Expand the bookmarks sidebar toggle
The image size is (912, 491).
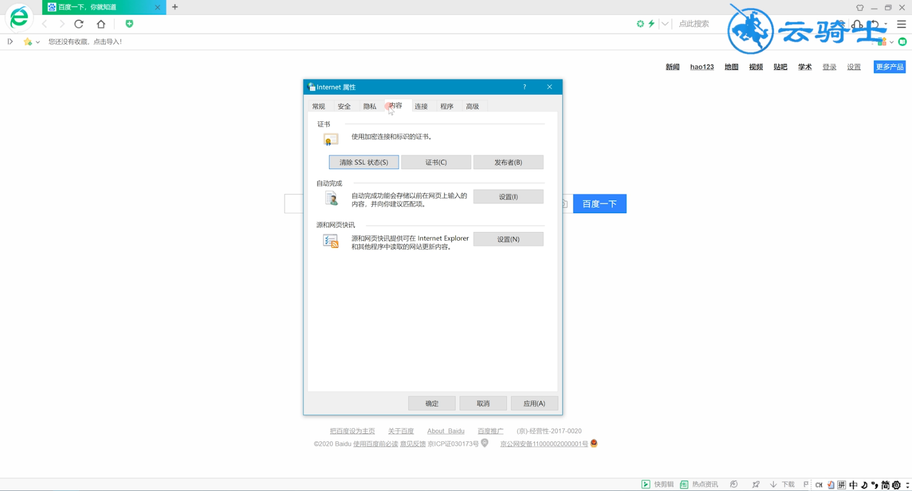tap(10, 42)
